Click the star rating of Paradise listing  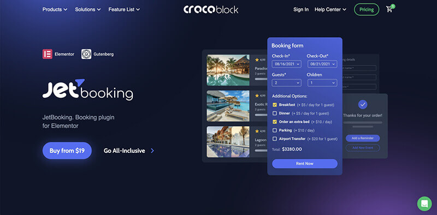tap(261, 60)
